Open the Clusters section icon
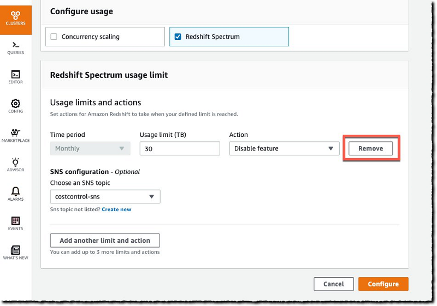 (x=15, y=17)
